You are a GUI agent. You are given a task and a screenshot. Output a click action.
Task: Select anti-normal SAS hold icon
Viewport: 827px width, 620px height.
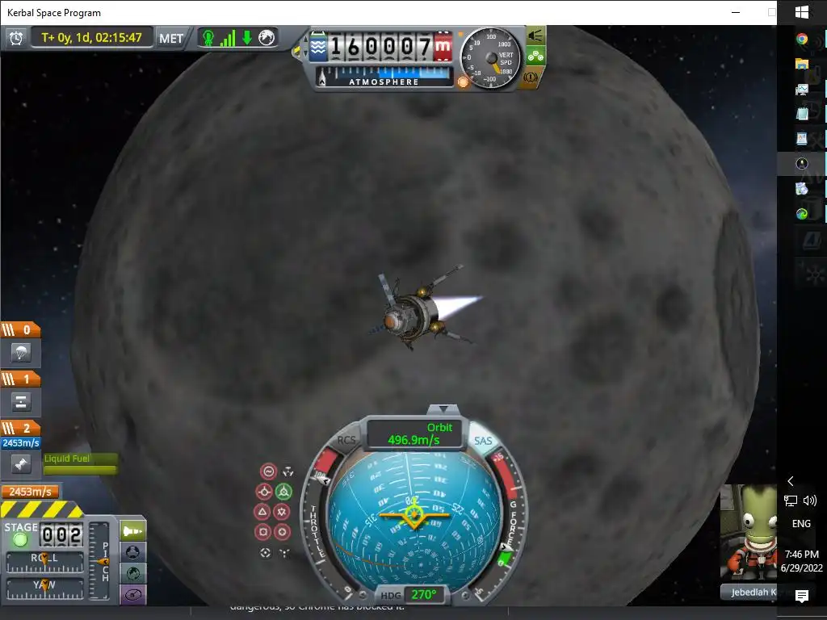[282, 511]
